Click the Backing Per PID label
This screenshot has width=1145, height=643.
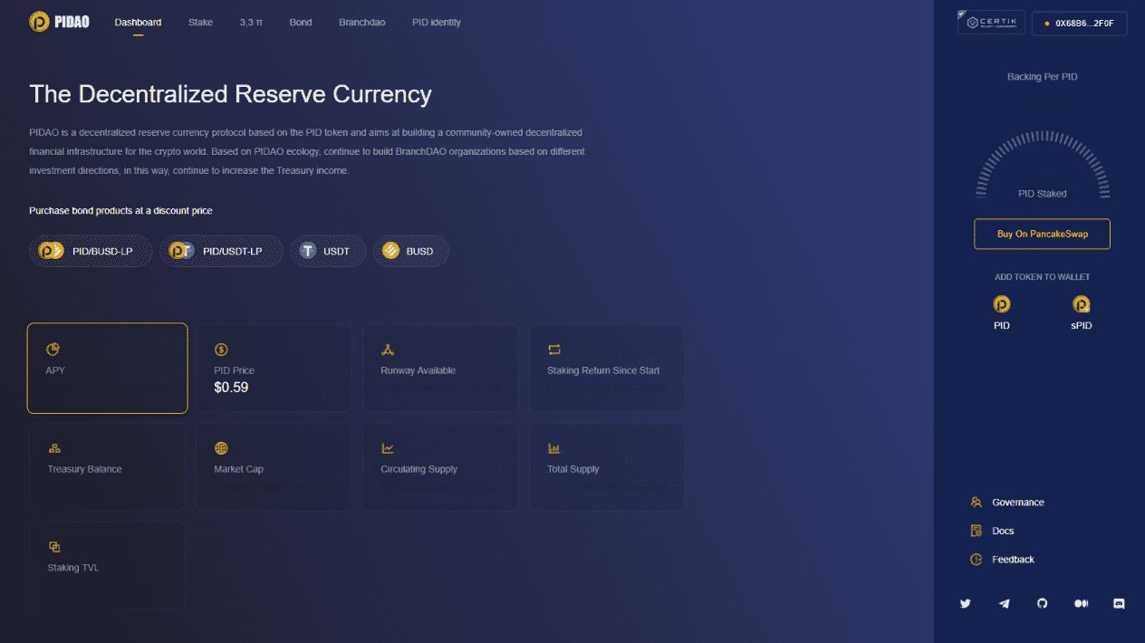click(1043, 77)
